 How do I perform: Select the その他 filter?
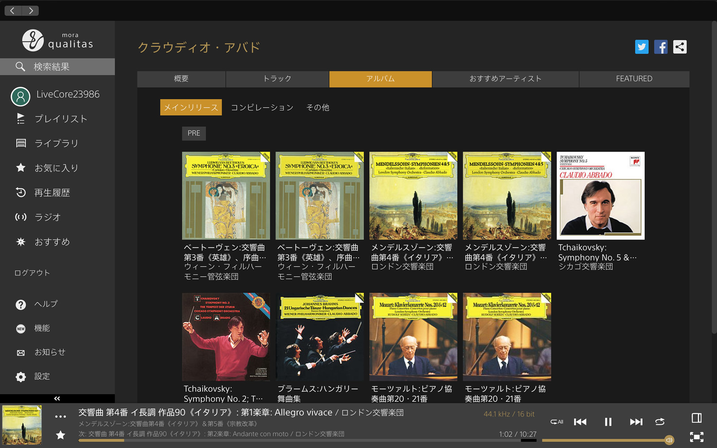(318, 108)
